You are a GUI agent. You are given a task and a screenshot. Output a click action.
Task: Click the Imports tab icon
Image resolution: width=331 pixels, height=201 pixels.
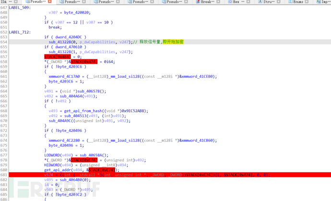pyautogui.click(x=321, y=2)
